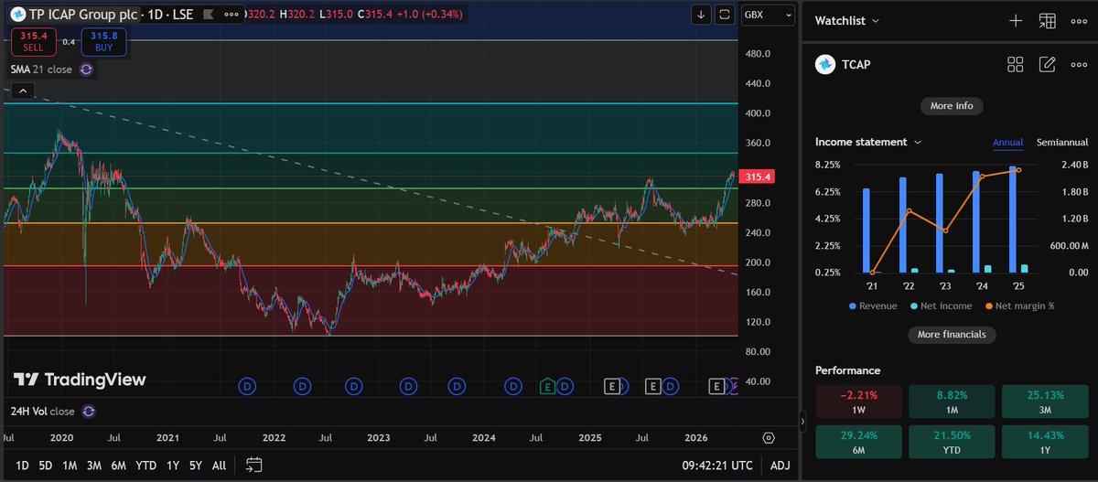The image size is (1098, 482).
Task: Open the 09:42:21 UTC timezone menu
Action: [x=716, y=466]
